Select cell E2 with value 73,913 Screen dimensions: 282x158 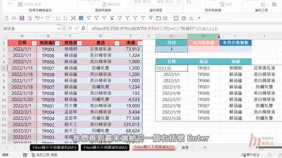click(x=131, y=49)
